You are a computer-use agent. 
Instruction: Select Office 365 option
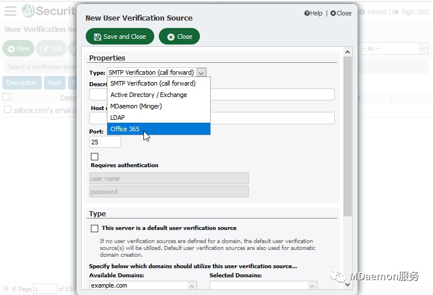tap(158, 129)
